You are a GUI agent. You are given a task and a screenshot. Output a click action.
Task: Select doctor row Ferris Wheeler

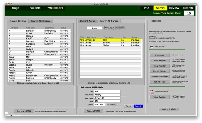pyautogui.click(x=39, y=70)
